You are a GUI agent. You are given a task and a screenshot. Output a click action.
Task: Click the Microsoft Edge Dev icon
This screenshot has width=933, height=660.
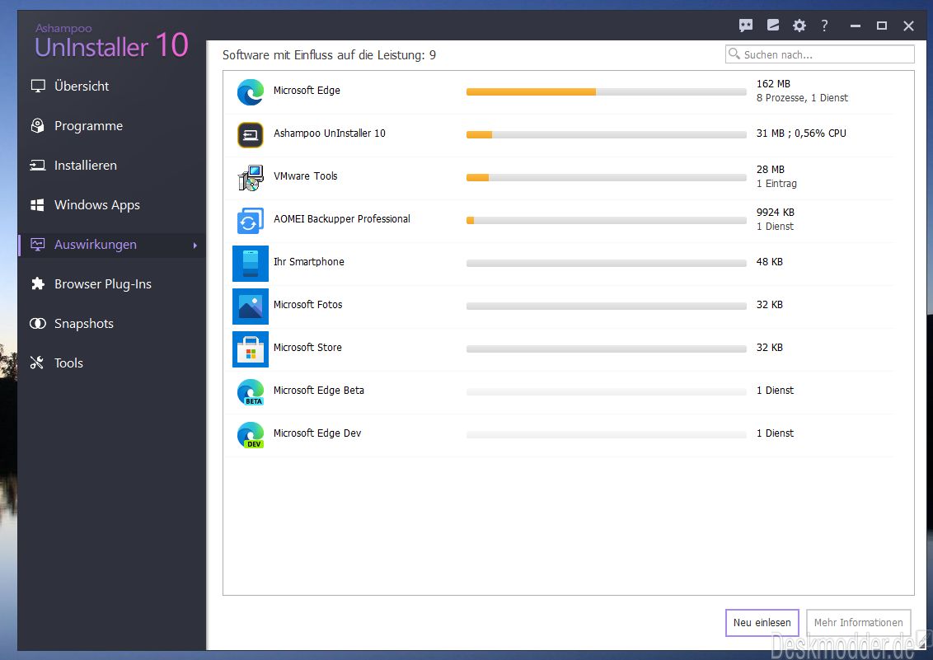(x=251, y=435)
